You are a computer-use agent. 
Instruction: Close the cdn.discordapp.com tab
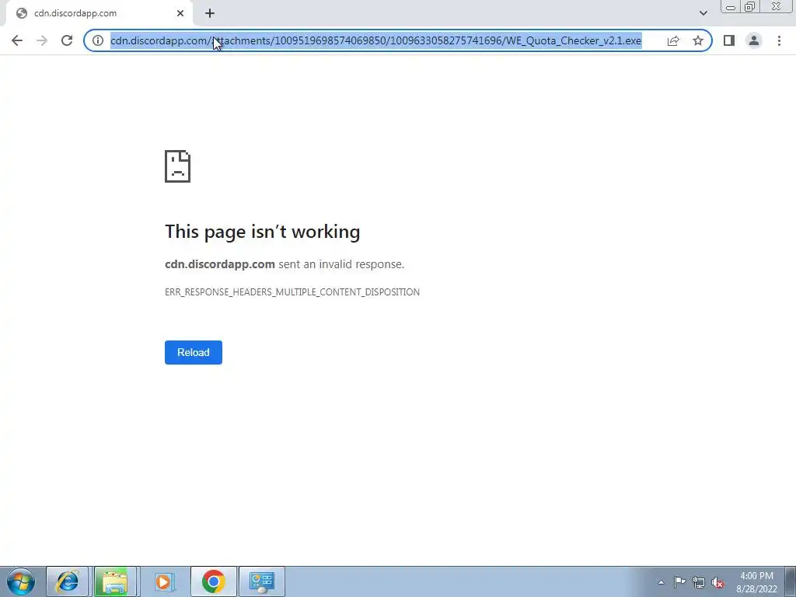(180, 14)
